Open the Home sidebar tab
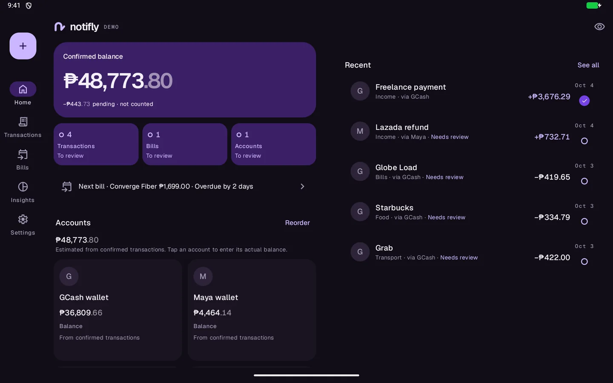 pos(23,94)
